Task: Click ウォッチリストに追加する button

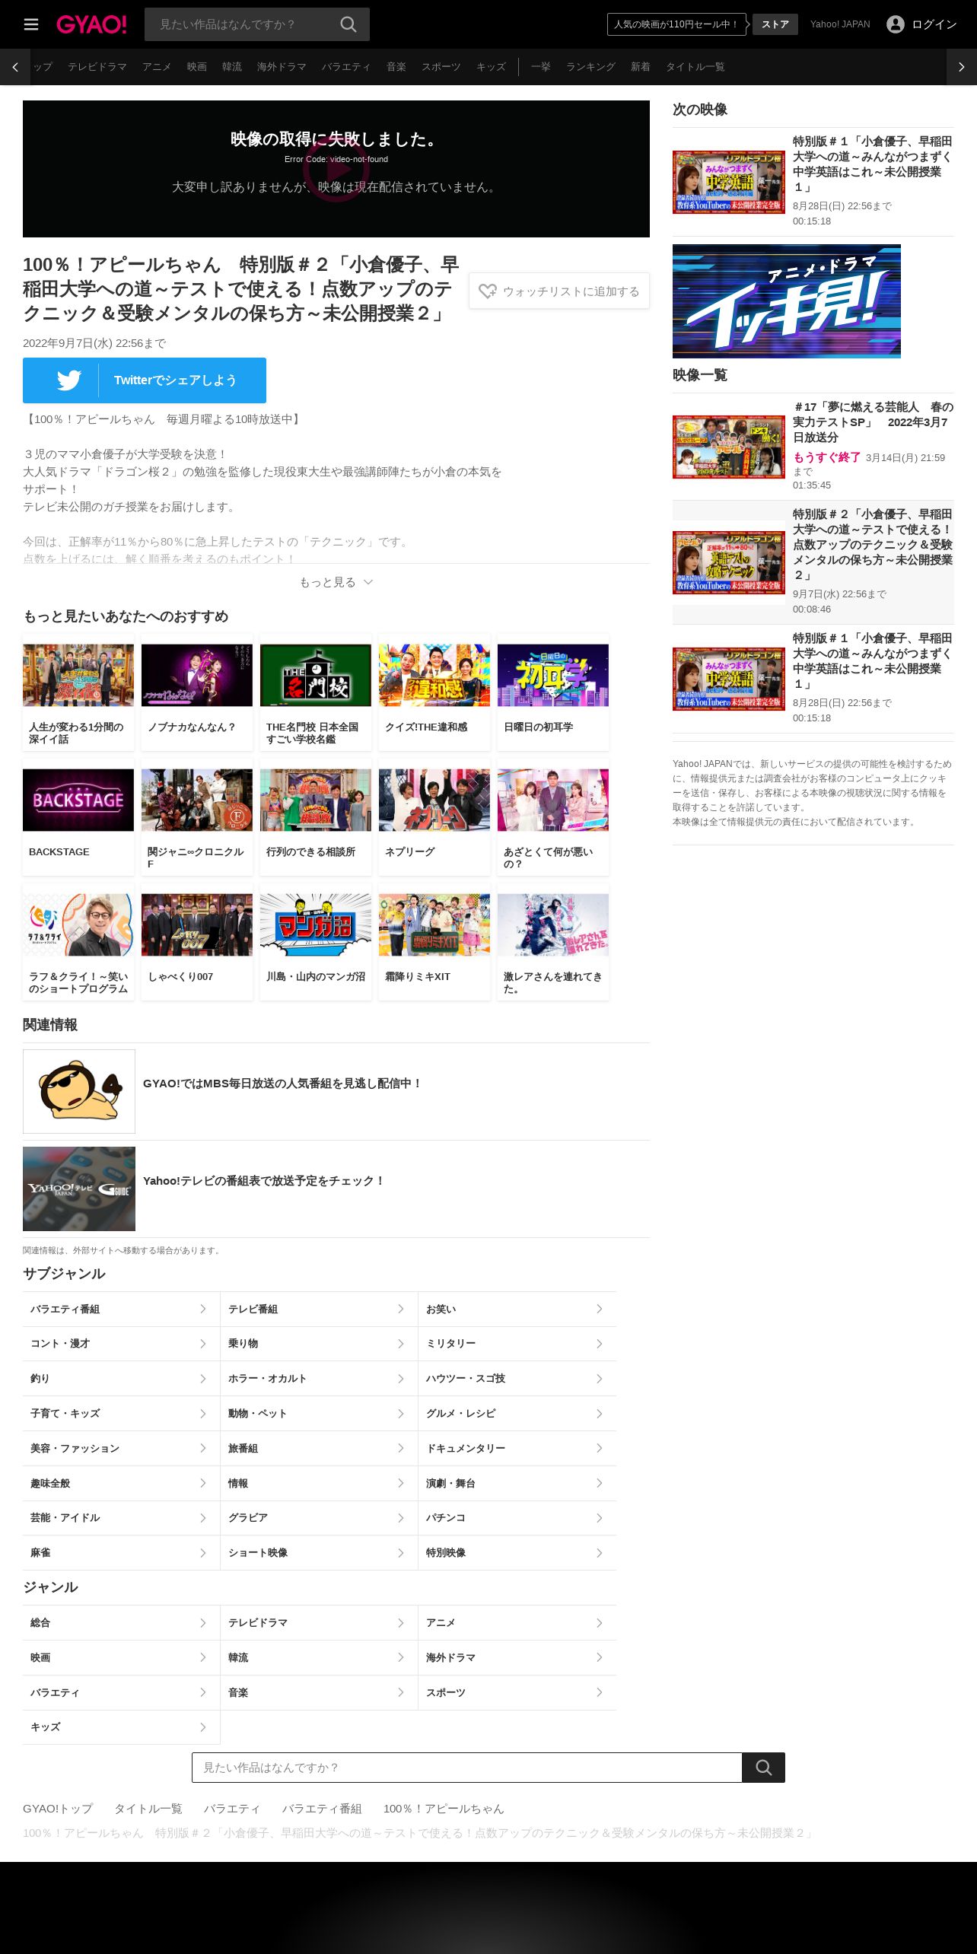Action: [559, 291]
